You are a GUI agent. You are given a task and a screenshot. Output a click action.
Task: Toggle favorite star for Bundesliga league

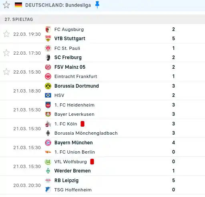click(6, 5)
